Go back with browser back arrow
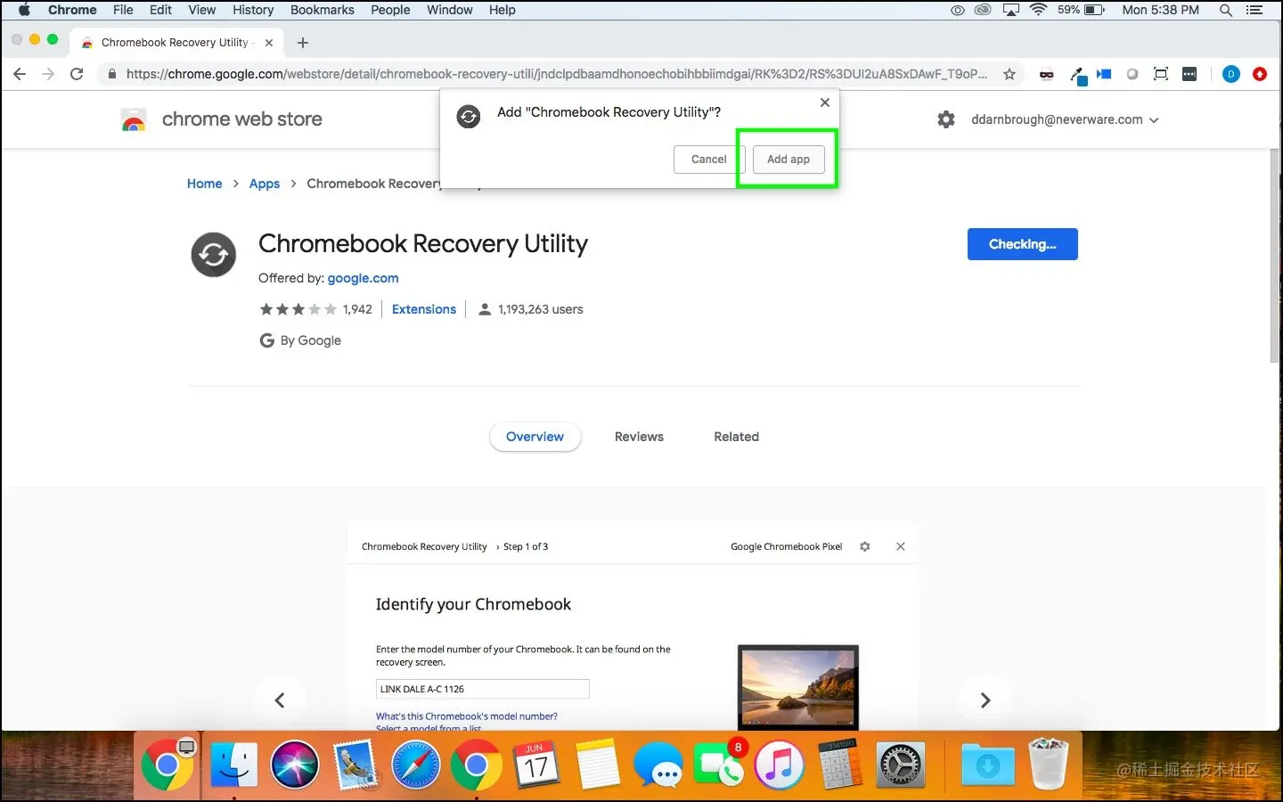Viewport: 1283px width, 802px height. click(20, 74)
